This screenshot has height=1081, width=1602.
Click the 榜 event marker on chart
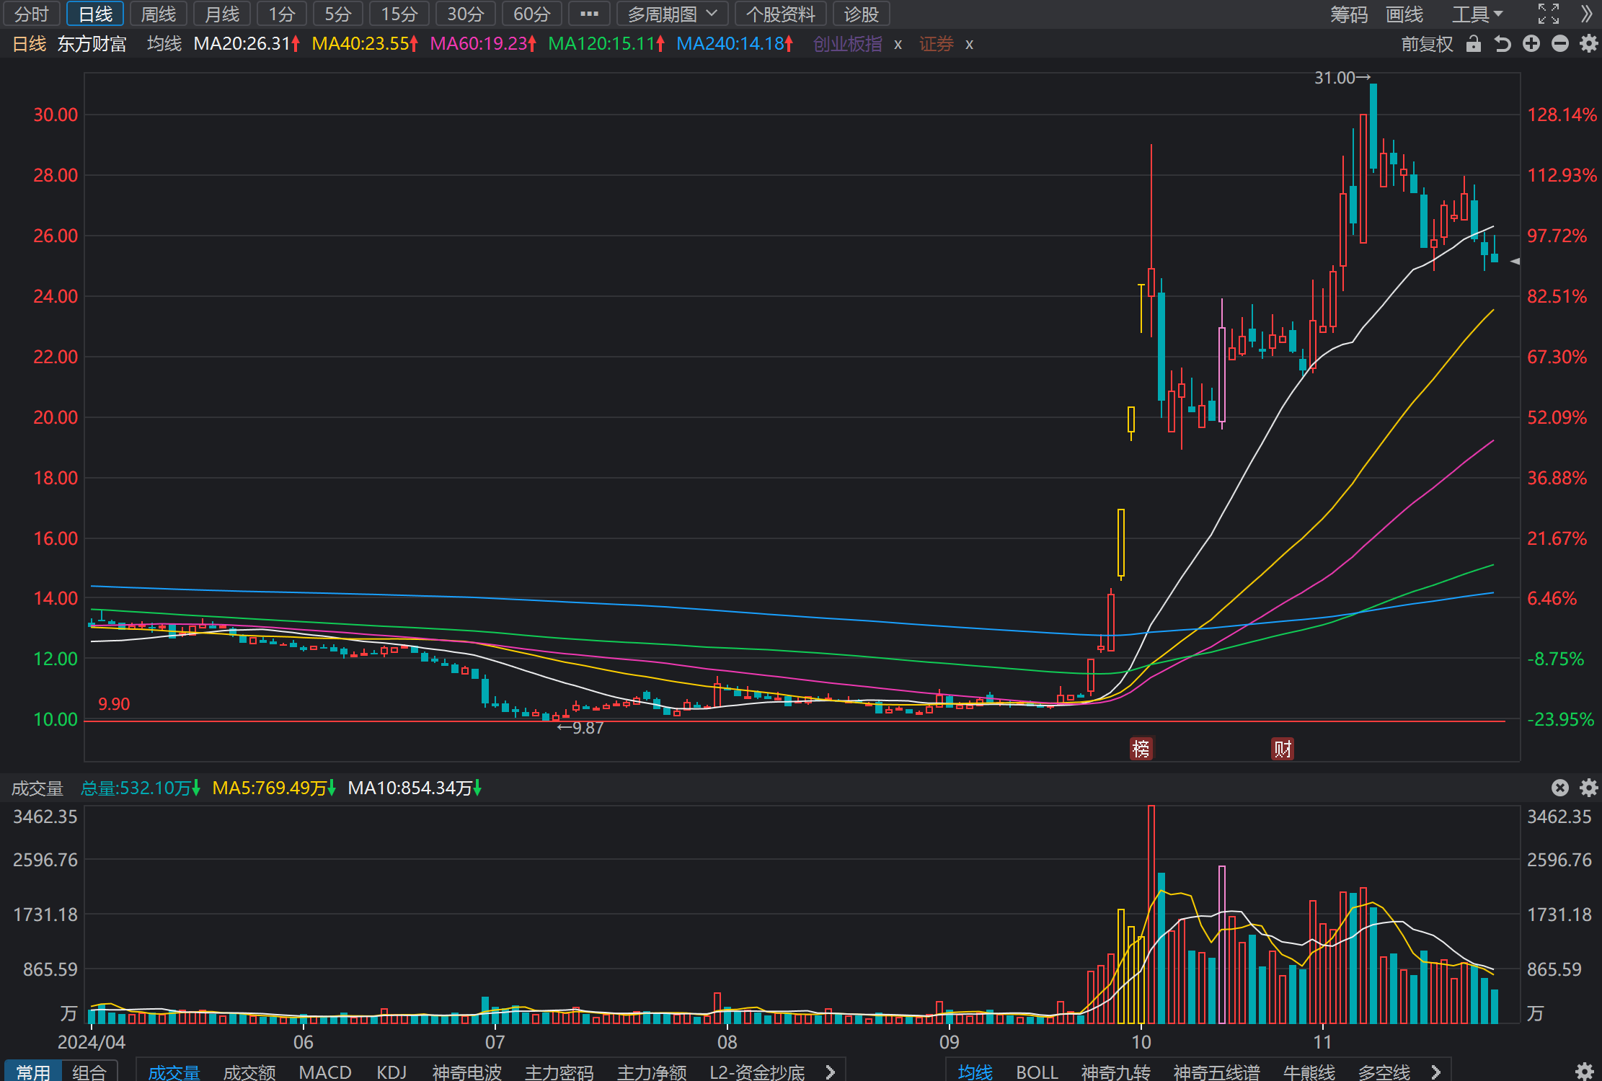1141,749
